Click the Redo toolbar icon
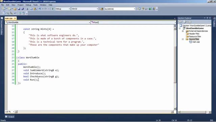Screen dimensions: 216x122 coord(46,9)
